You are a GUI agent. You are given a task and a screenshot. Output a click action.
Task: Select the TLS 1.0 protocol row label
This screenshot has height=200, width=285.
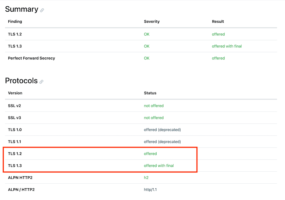(x=15, y=130)
